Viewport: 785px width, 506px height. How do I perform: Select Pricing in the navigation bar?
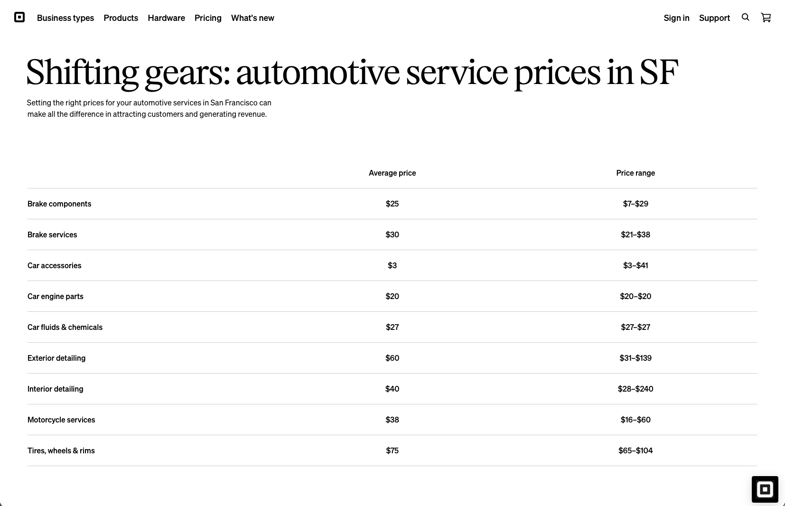click(208, 18)
